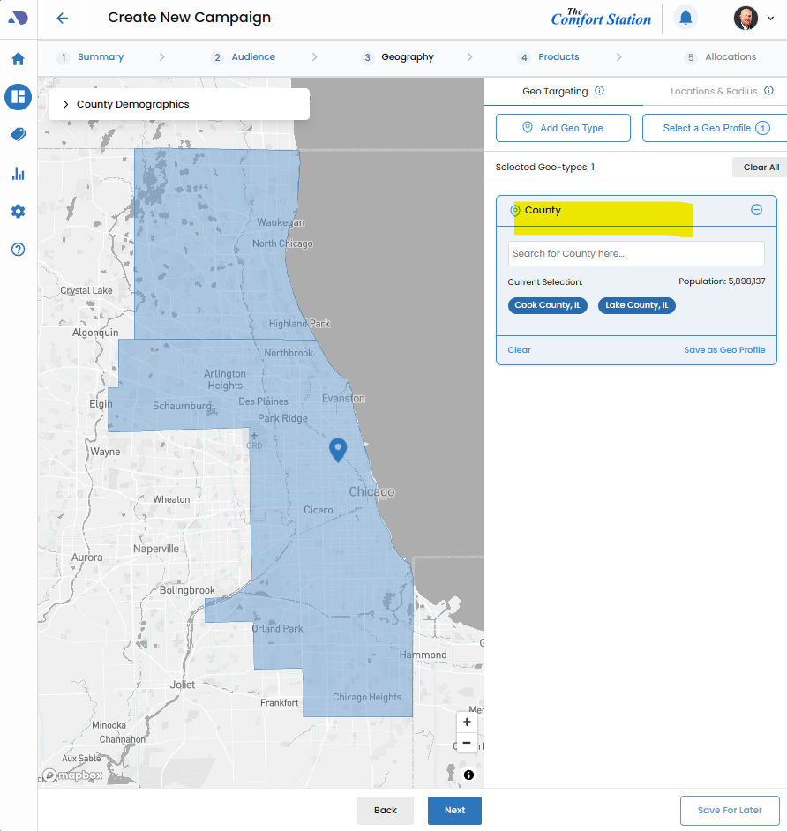This screenshot has width=787, height=831.
Task: Open the user profile dropdown
Action: coord(753,18)
